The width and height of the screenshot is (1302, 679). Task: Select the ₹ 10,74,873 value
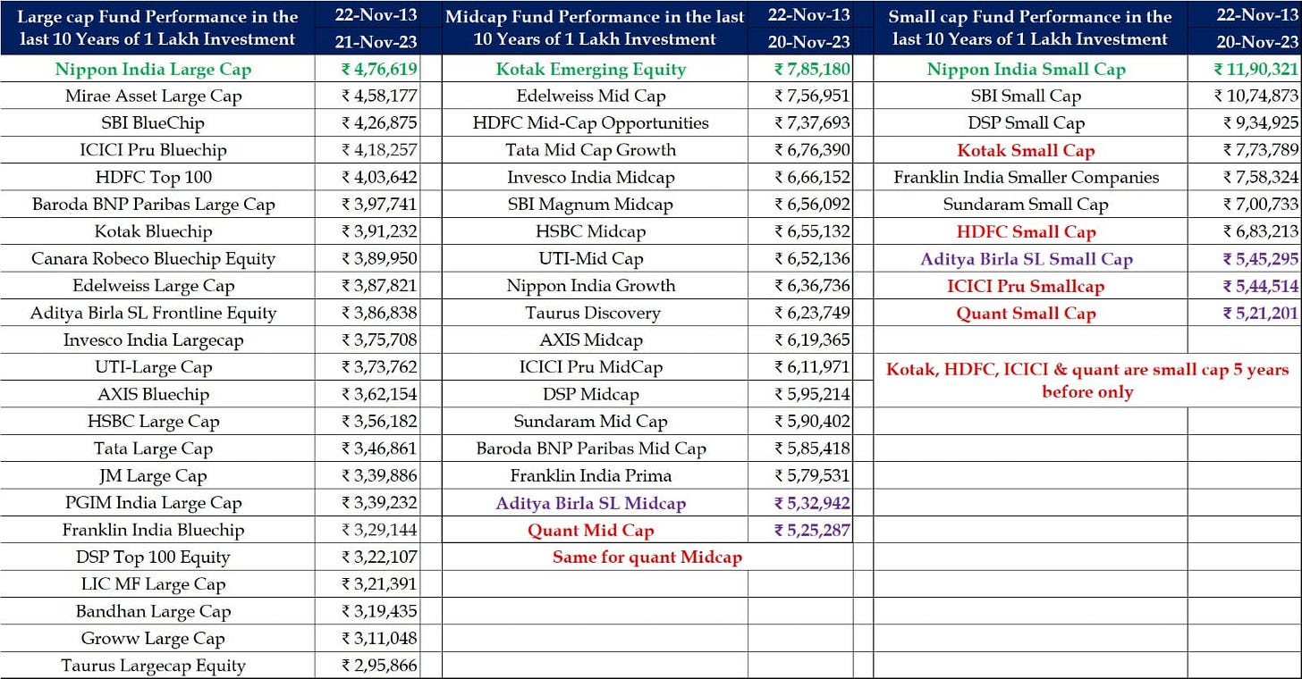tap(1255, 96)
